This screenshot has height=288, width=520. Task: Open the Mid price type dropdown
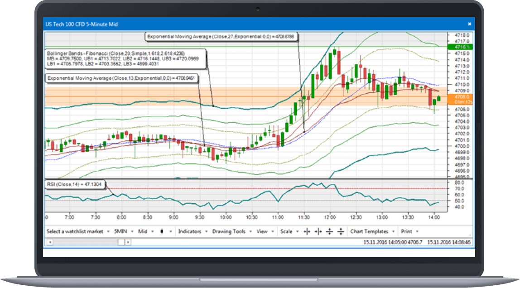click(143, 231)
